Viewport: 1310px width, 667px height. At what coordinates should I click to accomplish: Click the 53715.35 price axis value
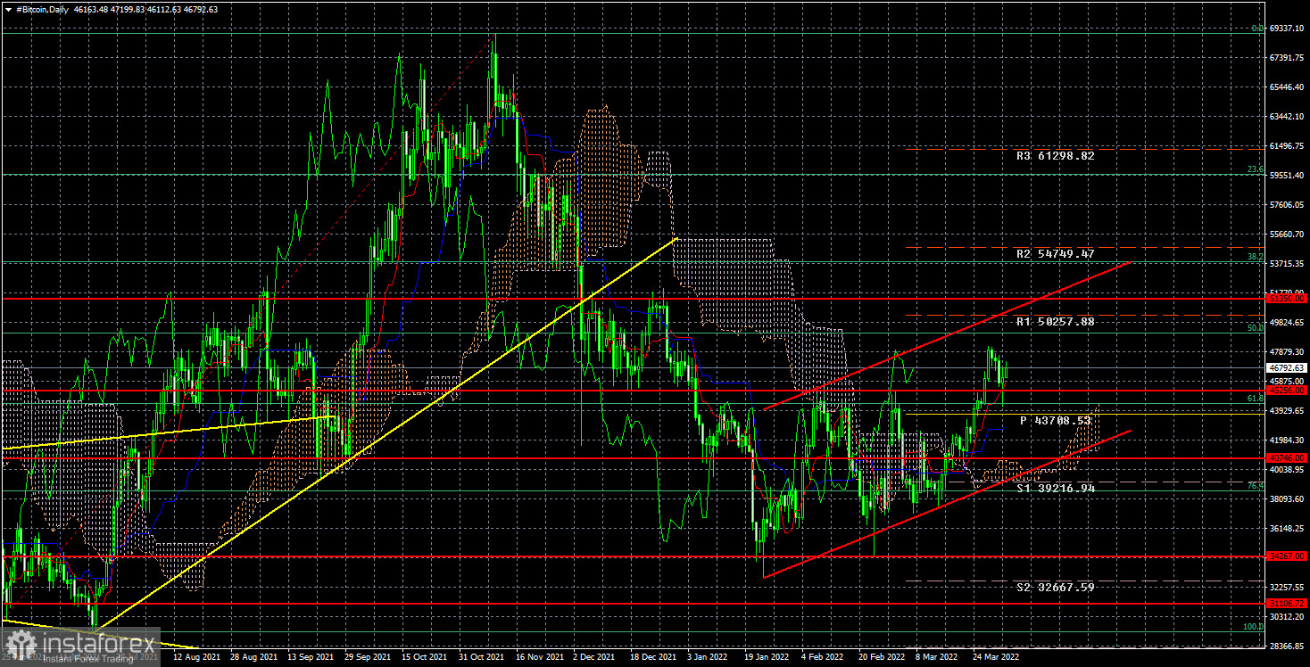(x=1288, y=264)
